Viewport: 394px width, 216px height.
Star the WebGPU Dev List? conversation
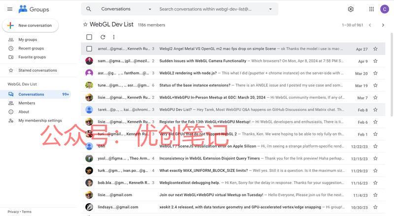pyautogui.click(x=375, y=110)
